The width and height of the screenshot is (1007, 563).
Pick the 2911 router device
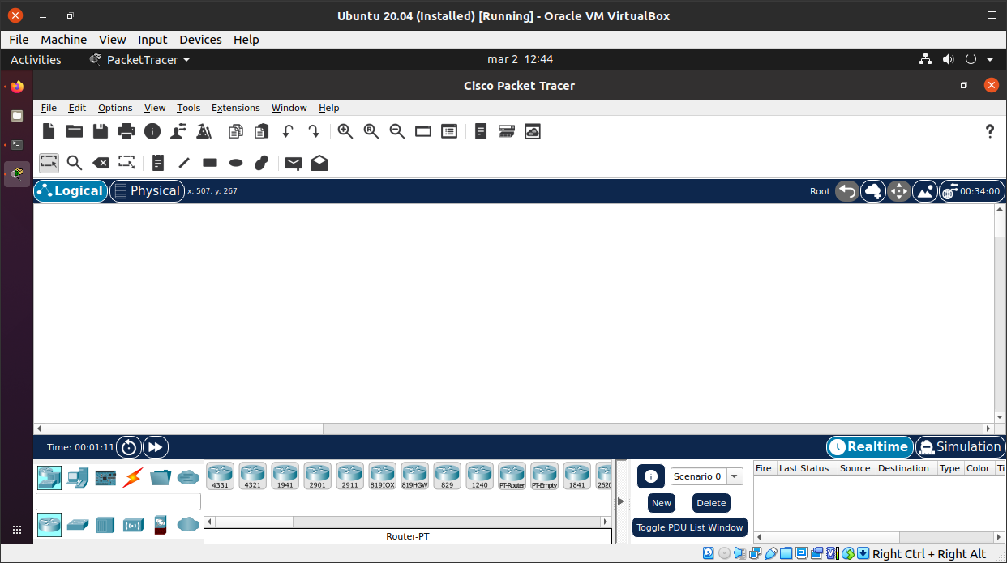click(349, 476)
